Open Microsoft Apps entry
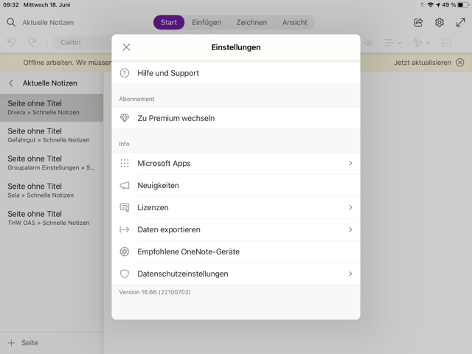The height and width of the screenshot is (354, 472). point(236,163)
